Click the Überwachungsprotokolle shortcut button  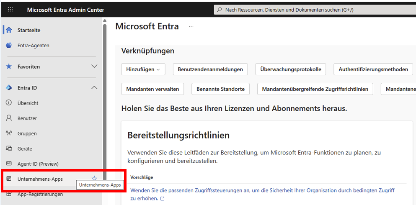coord(290,69)
